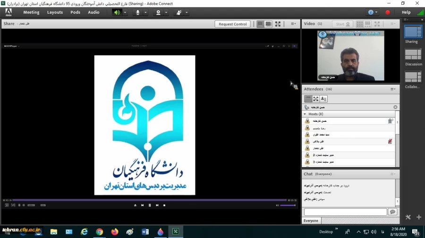Click the video player stop button
Screen dimensions: 425x238
point(164,206)
